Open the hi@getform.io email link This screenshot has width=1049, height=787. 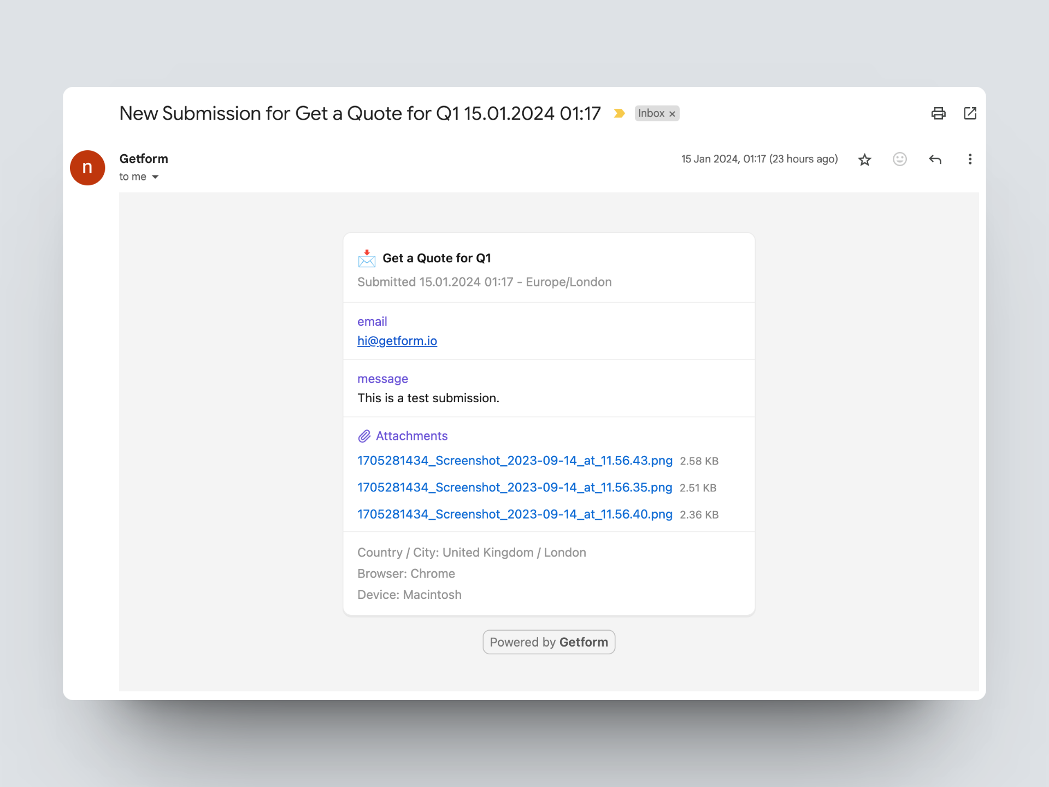point(397,341)
